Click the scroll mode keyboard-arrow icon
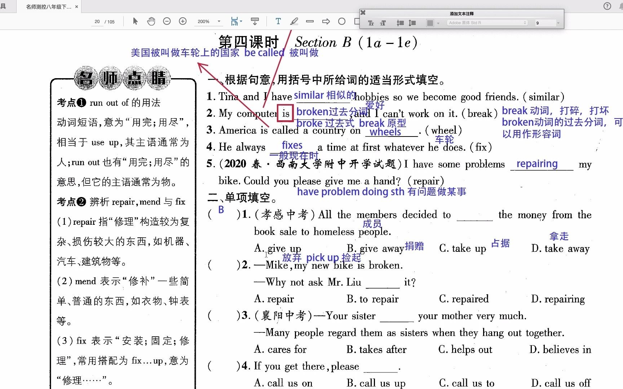 click(x=255, y=21)
